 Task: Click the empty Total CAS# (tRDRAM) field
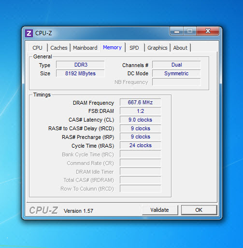[x=140, y=180]
